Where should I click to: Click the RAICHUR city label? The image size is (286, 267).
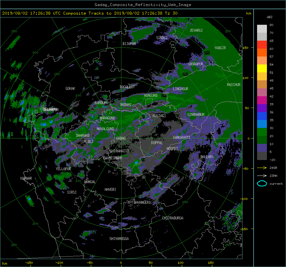pyautogui.click(x=234, y=85)
